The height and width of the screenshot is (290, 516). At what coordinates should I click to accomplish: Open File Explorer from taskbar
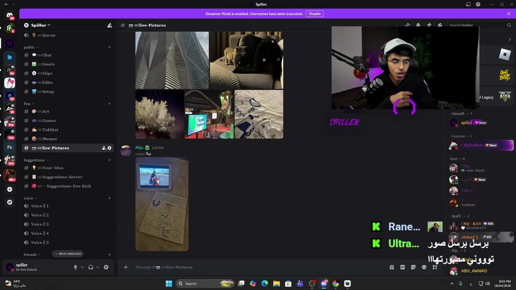(x=276, y=284)
